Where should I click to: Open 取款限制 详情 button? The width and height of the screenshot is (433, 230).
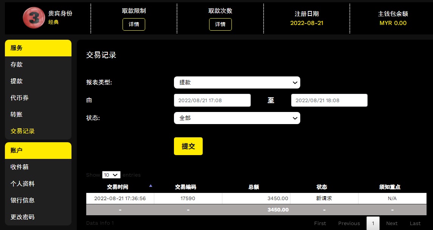(134, 24)
